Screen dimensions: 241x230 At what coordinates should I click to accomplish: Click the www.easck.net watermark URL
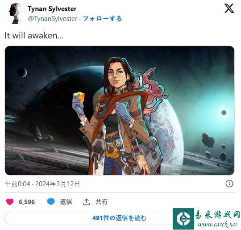pos(217,225)
